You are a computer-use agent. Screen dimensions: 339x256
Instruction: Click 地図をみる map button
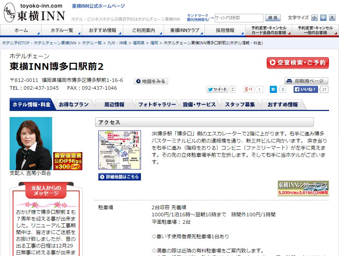151,81
